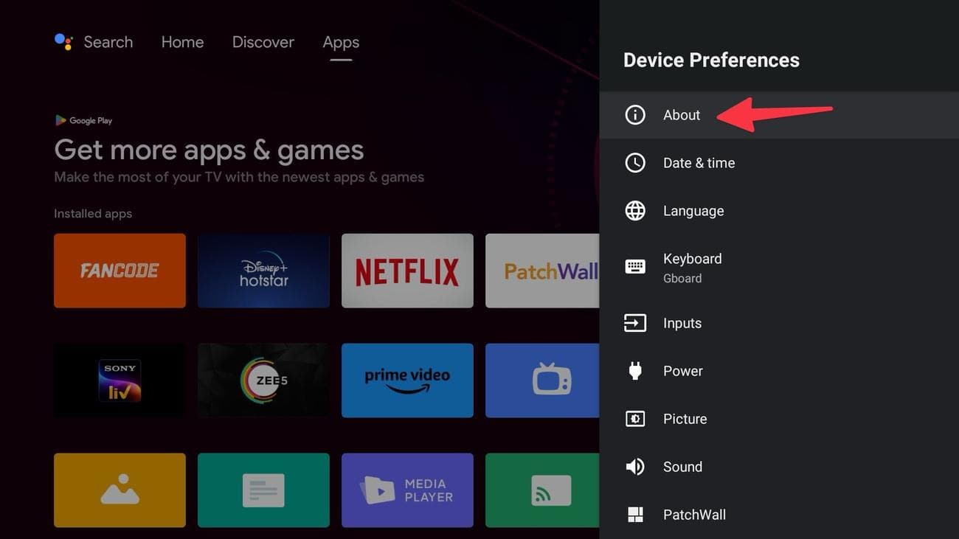The width and height of the screenshot is (959, 539).
Task: Open the Gboard keyboard icon
Action: (635, 266)
